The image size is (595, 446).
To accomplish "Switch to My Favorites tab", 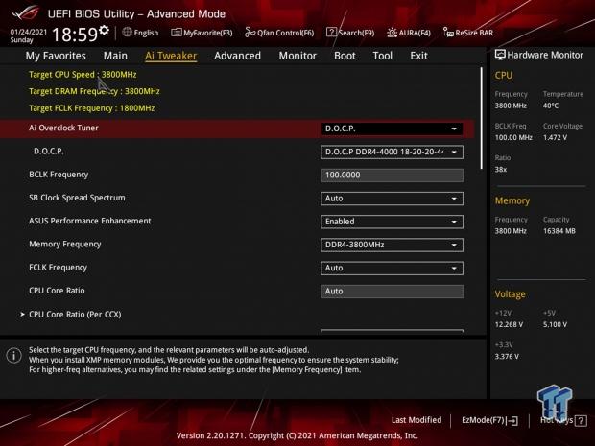I will (56, 56).
